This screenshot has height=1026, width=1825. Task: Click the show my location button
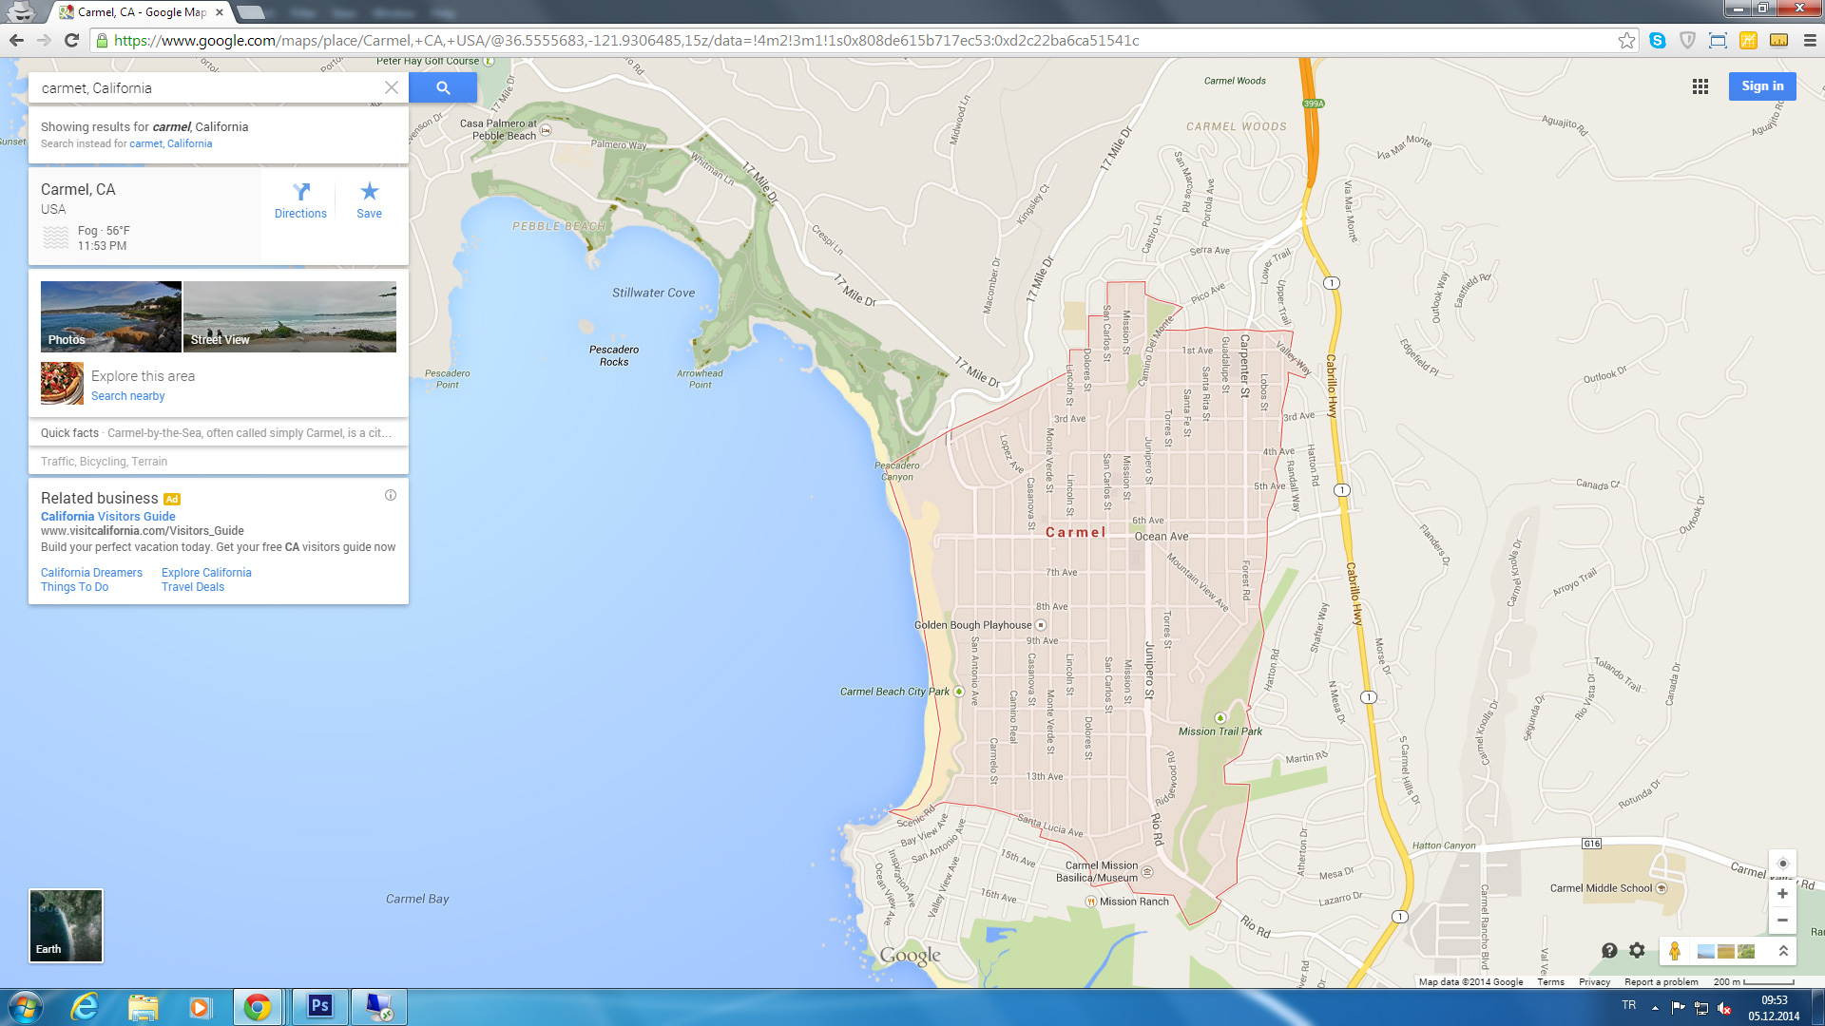pos(1782,864)
